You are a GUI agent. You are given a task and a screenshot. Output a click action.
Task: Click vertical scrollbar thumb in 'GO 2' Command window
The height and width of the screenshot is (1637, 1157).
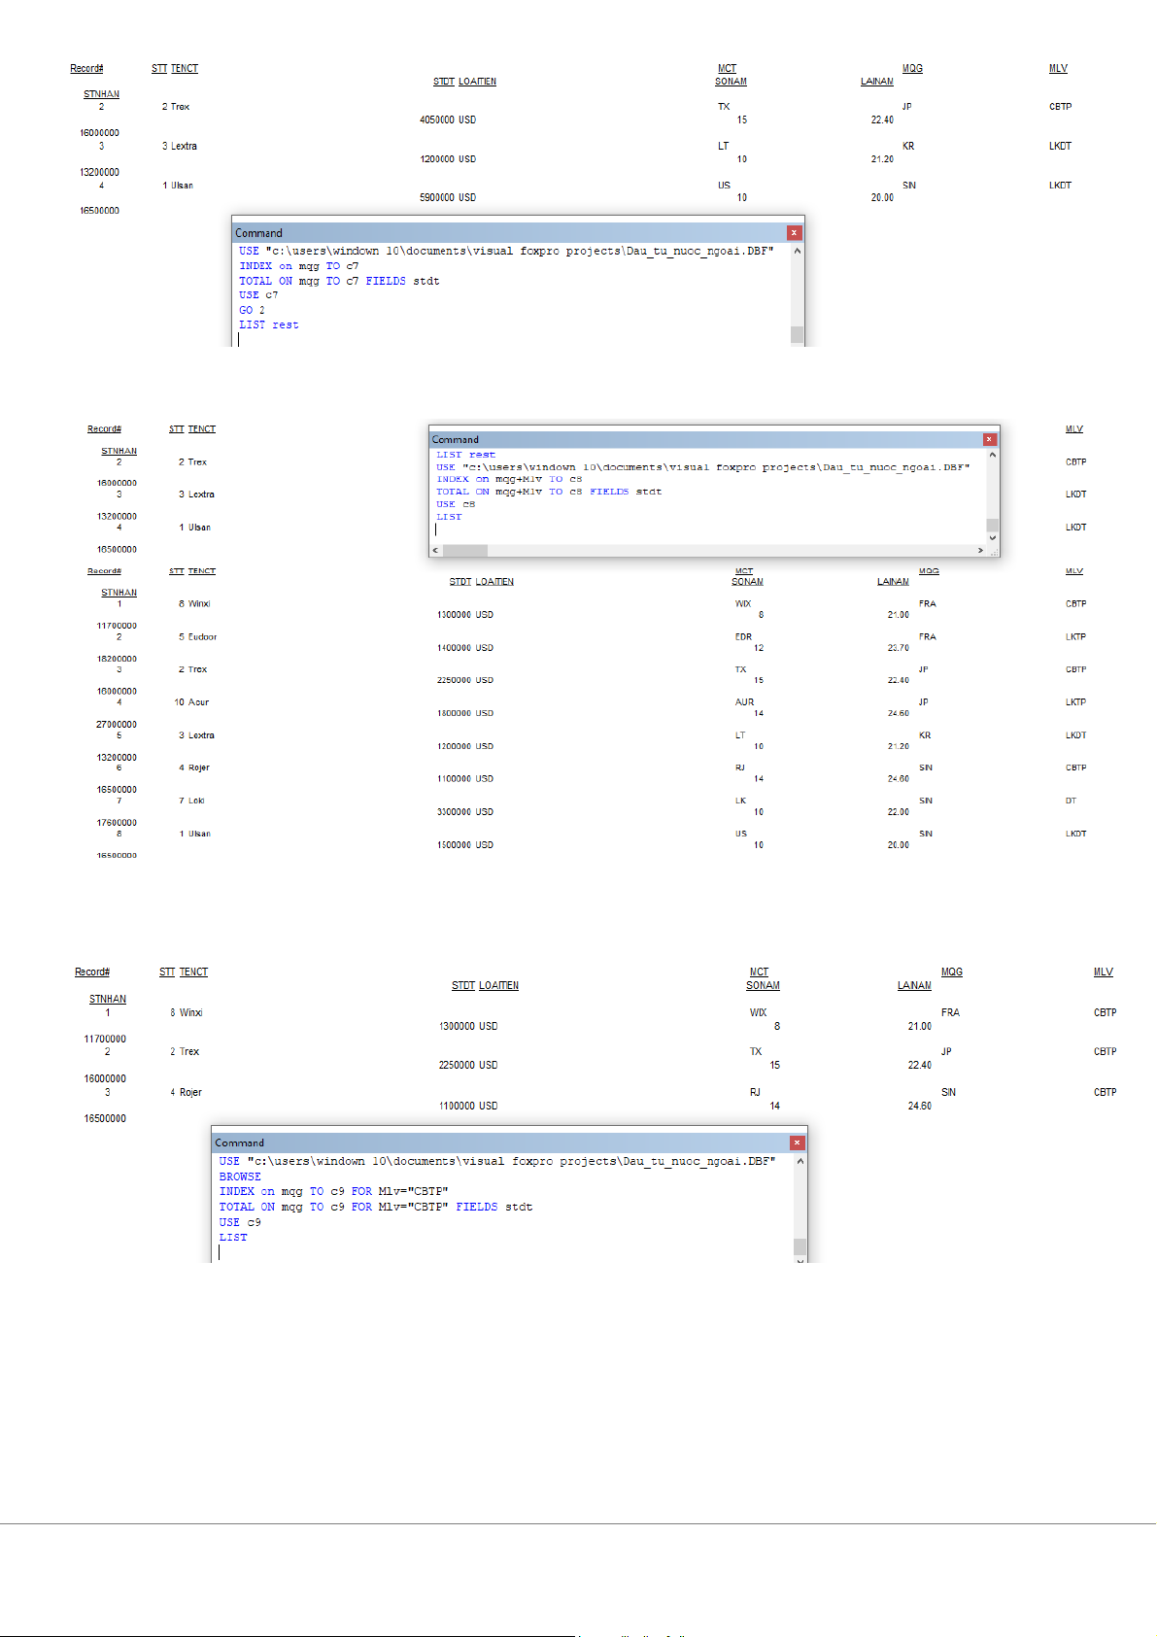pos(798,334)
